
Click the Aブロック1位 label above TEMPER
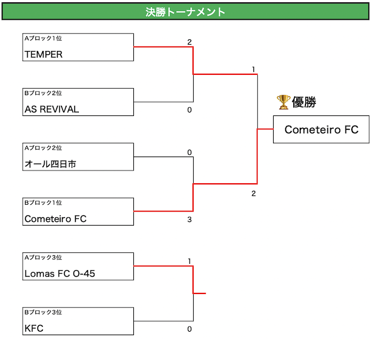pyautogui.click(x=43, y=38)
